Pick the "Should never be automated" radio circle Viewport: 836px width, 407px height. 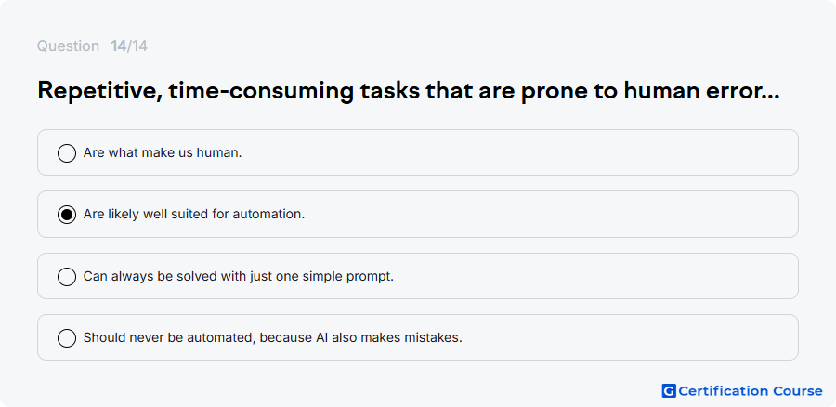click(x=67, y=338)
